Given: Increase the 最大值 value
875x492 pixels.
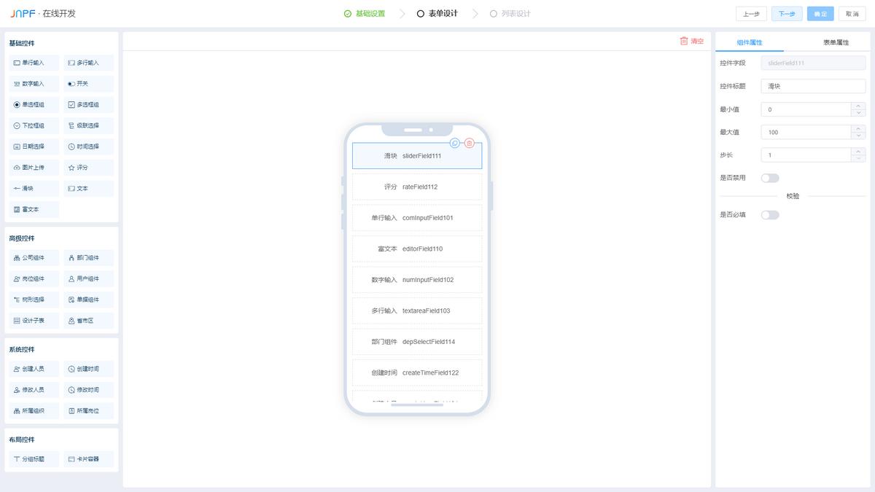Looking at the screenshot, I should (x=858, y=128).
